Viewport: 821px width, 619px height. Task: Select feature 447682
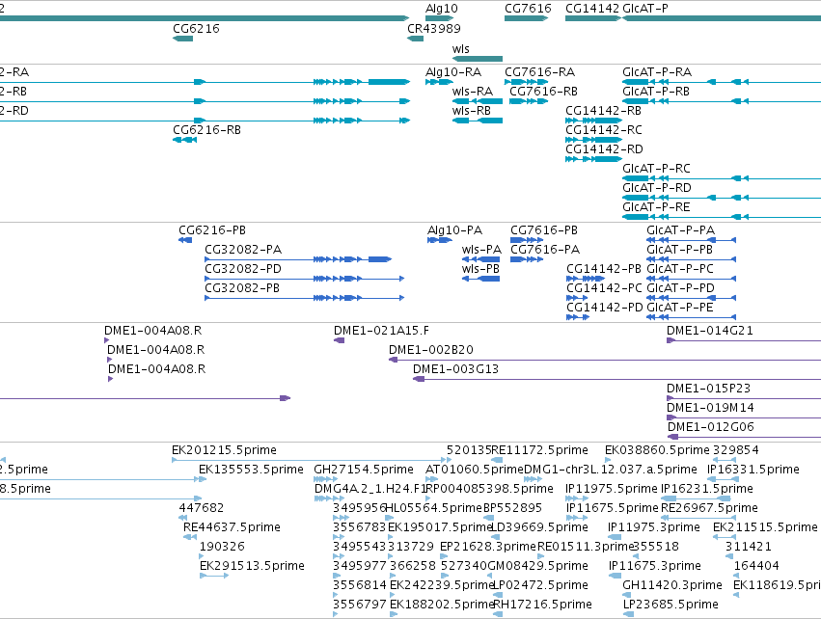pyautogui.click(x=202, y=508)
